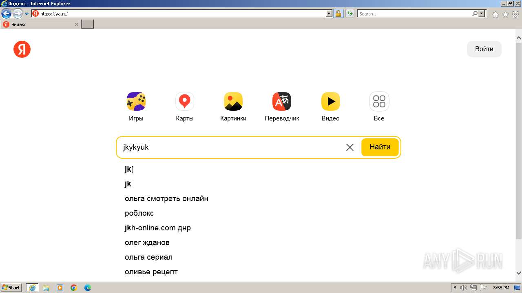Expand the address bar dropdown arrow

pos(329,13)
